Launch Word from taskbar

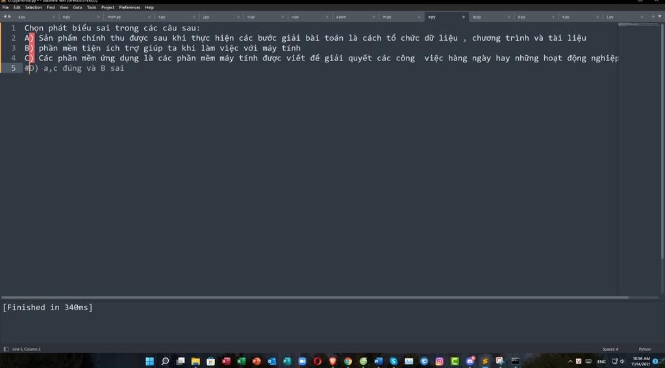tap(379, 362)
